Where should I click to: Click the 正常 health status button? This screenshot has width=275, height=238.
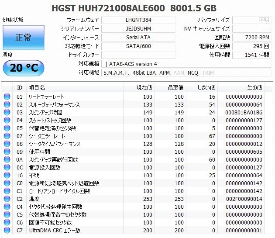click(x=24, y=38)
